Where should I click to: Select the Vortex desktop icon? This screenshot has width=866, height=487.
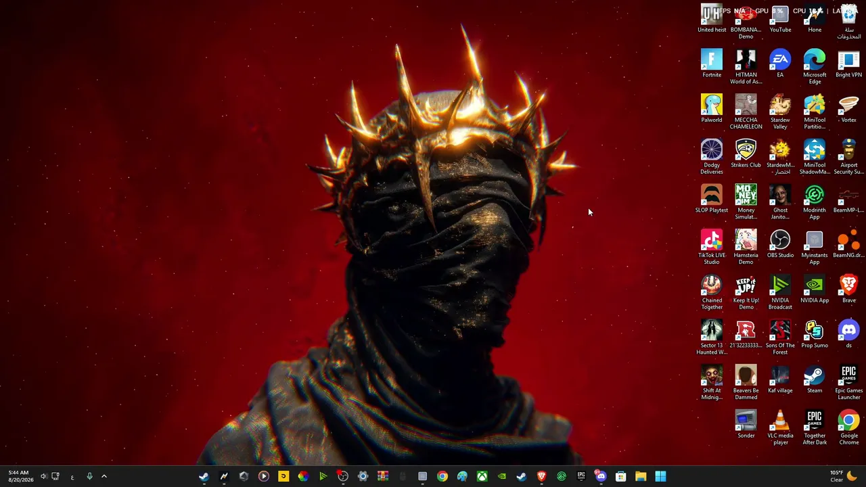pos(848,109)
